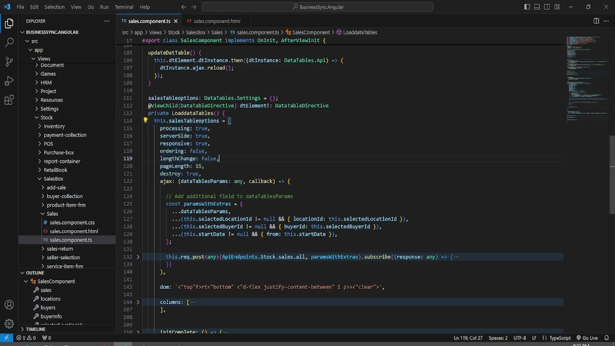Open the Selection menu
The image size is (615, 346).
coord(54,7)
